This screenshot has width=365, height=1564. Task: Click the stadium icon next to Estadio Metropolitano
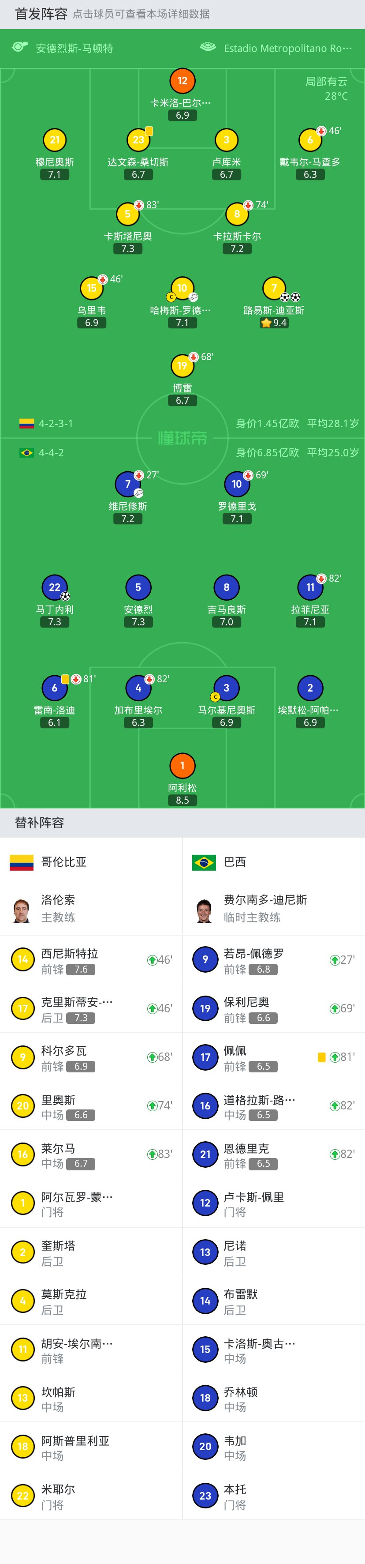[208, 47]
